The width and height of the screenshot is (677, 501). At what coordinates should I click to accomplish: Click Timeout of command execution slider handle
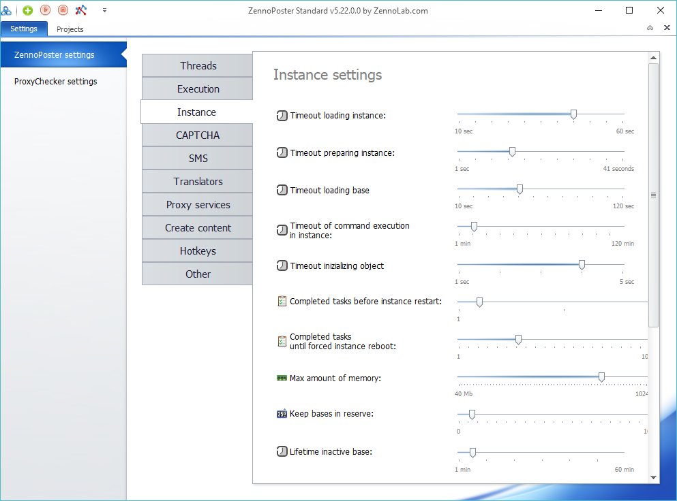474,227
